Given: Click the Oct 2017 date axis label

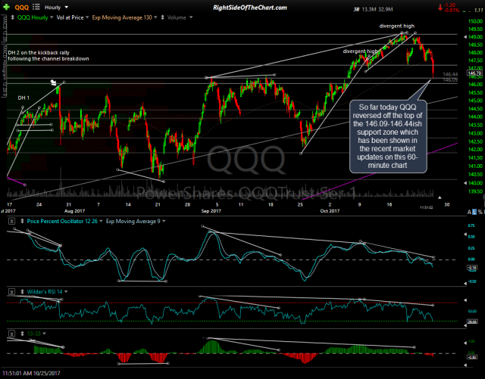Looking at the screenshot, I should pyautogui.click(x=330, y=211).
